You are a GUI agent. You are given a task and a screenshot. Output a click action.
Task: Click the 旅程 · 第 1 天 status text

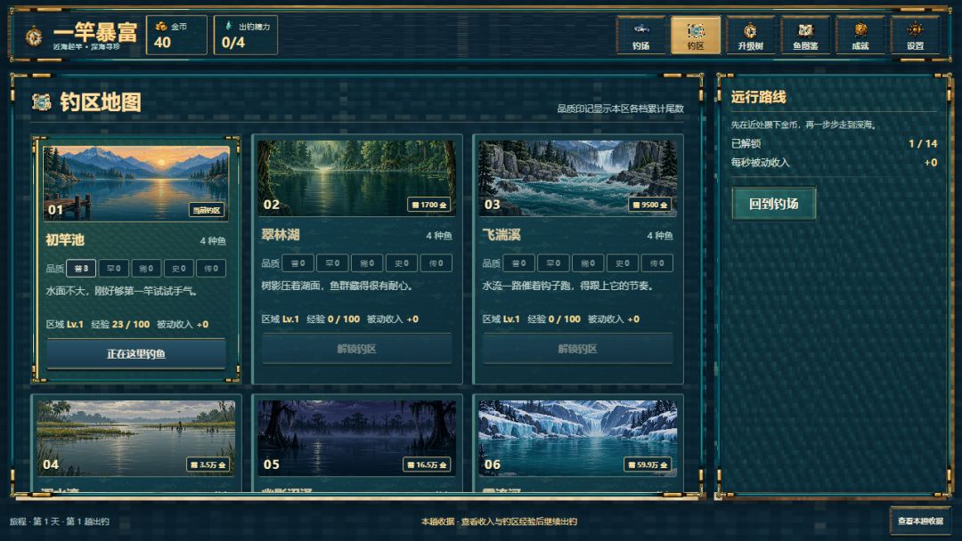point(60,521)
